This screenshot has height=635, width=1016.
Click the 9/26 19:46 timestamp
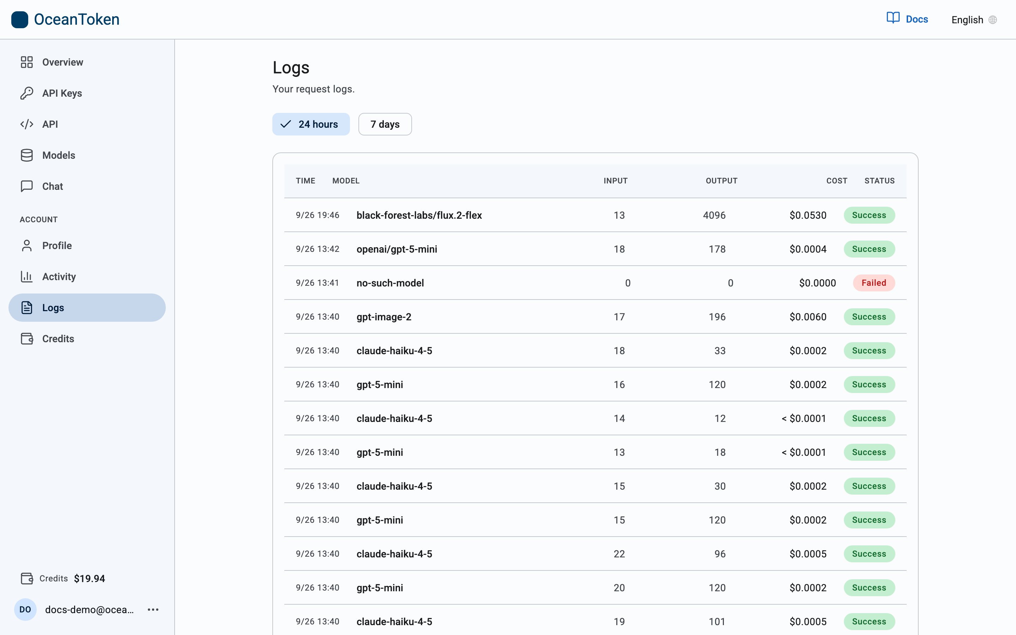(317, 215)
